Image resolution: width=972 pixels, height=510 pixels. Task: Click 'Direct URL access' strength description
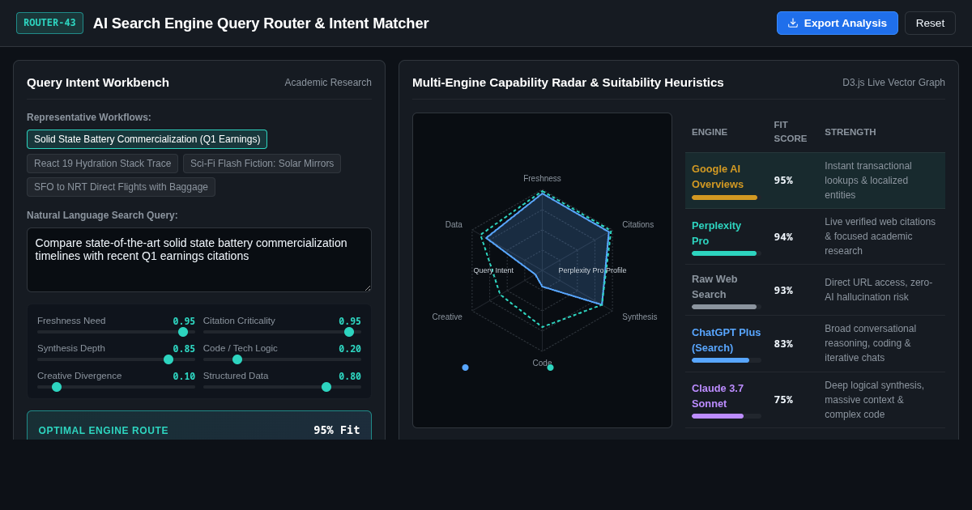(x=879, y=290)
